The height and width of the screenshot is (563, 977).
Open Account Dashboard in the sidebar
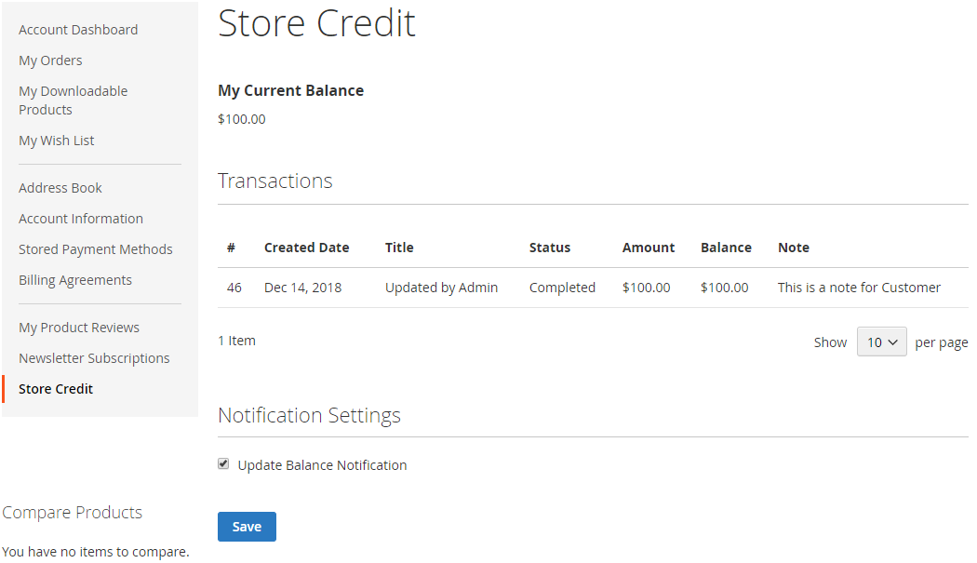78,30
